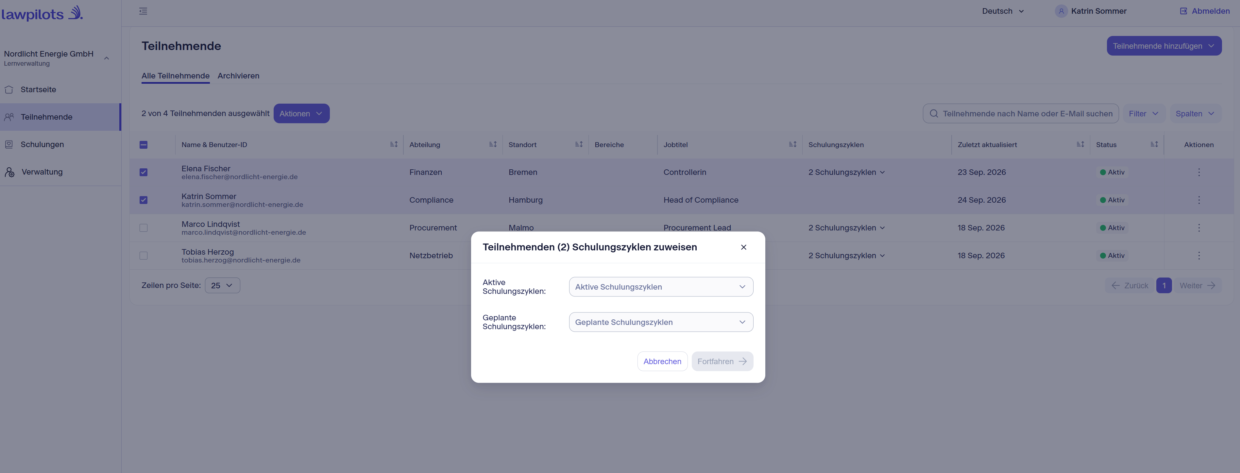
Task: Open the three-dot actions for Tobias Herzog
Action: pos(1198,256)
